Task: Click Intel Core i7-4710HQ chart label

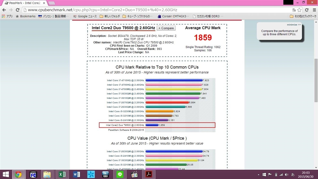Action: [125, 80]
